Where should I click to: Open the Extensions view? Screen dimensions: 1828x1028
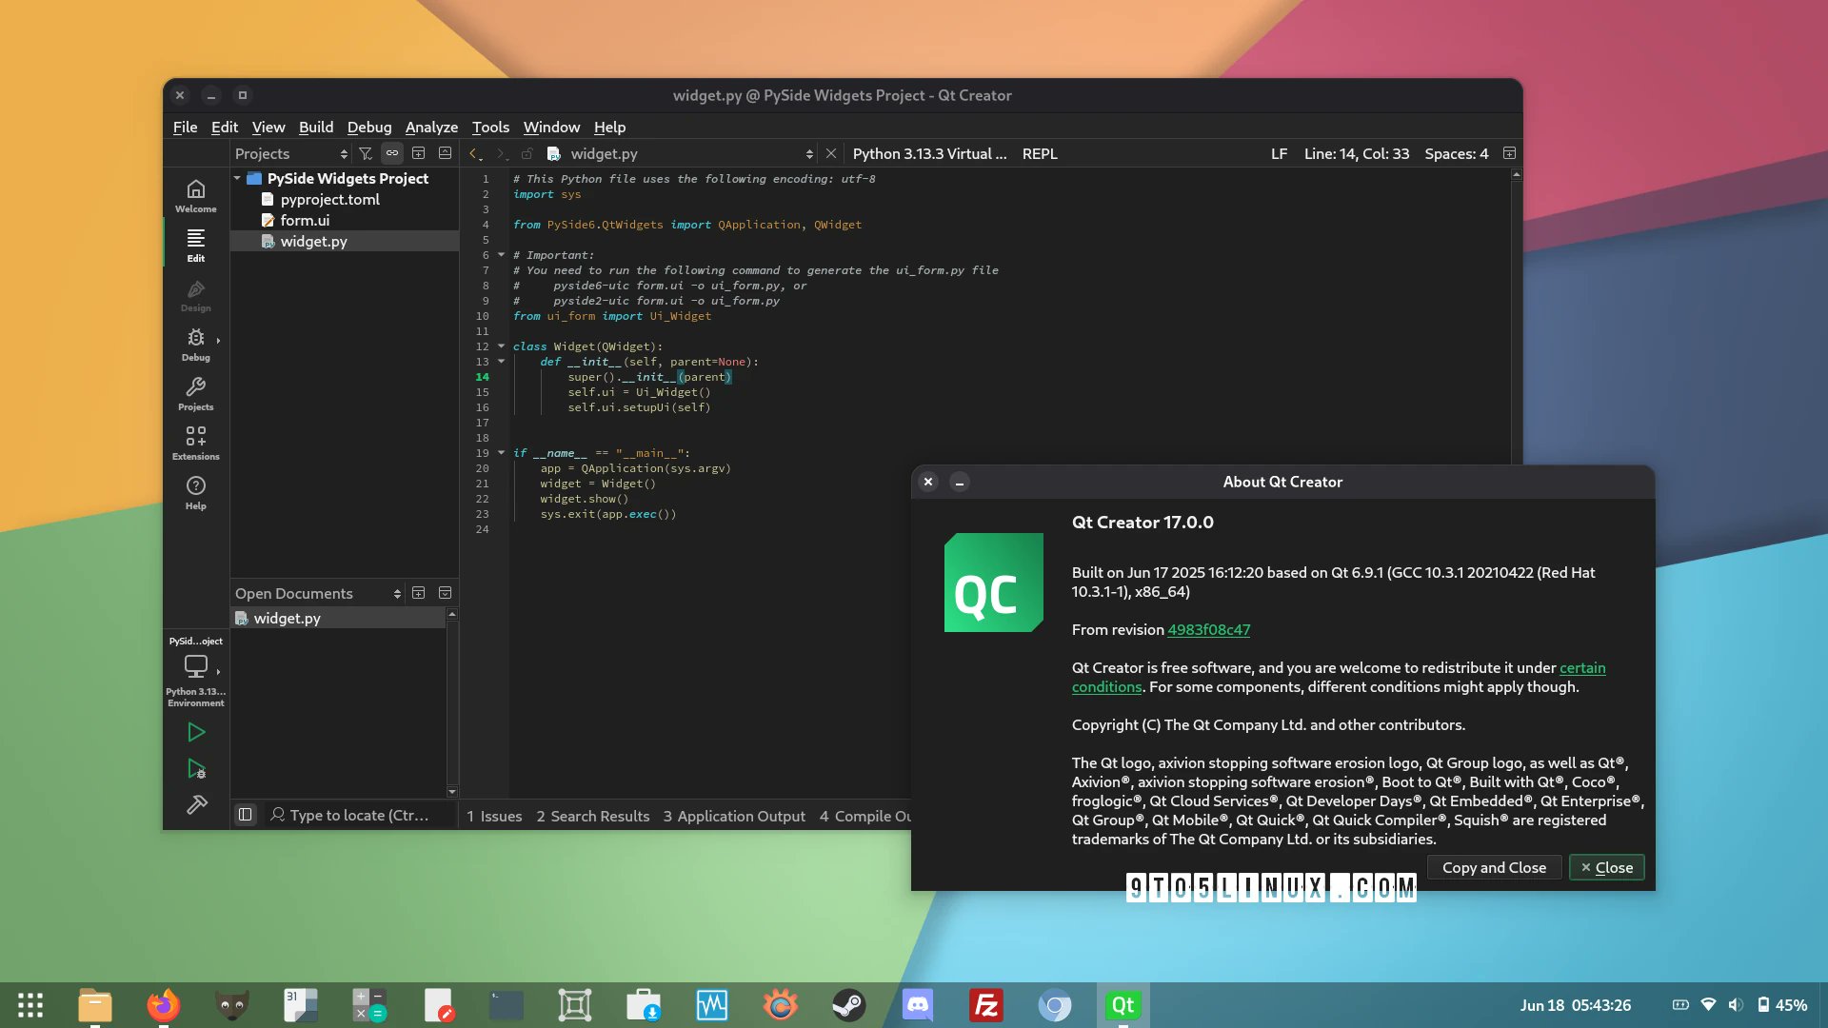tap(195, 441)
